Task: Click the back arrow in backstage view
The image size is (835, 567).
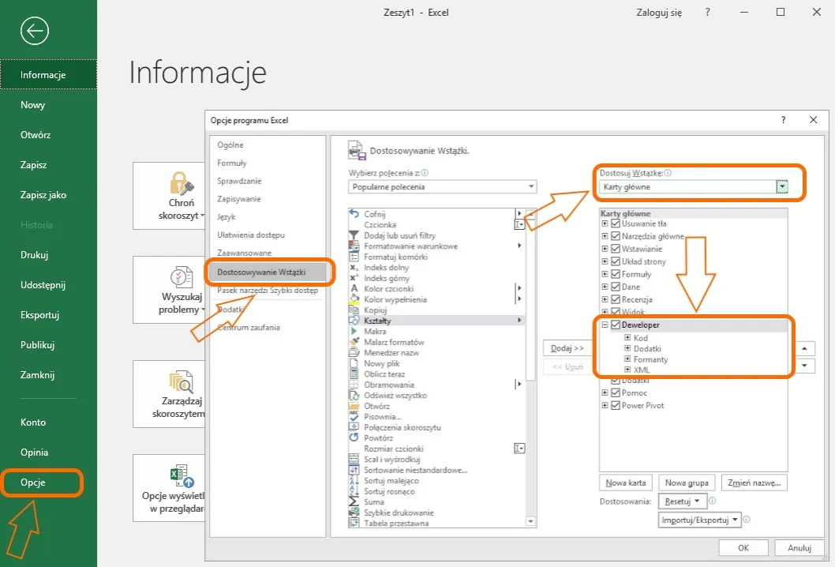Action: coord(35,31)
